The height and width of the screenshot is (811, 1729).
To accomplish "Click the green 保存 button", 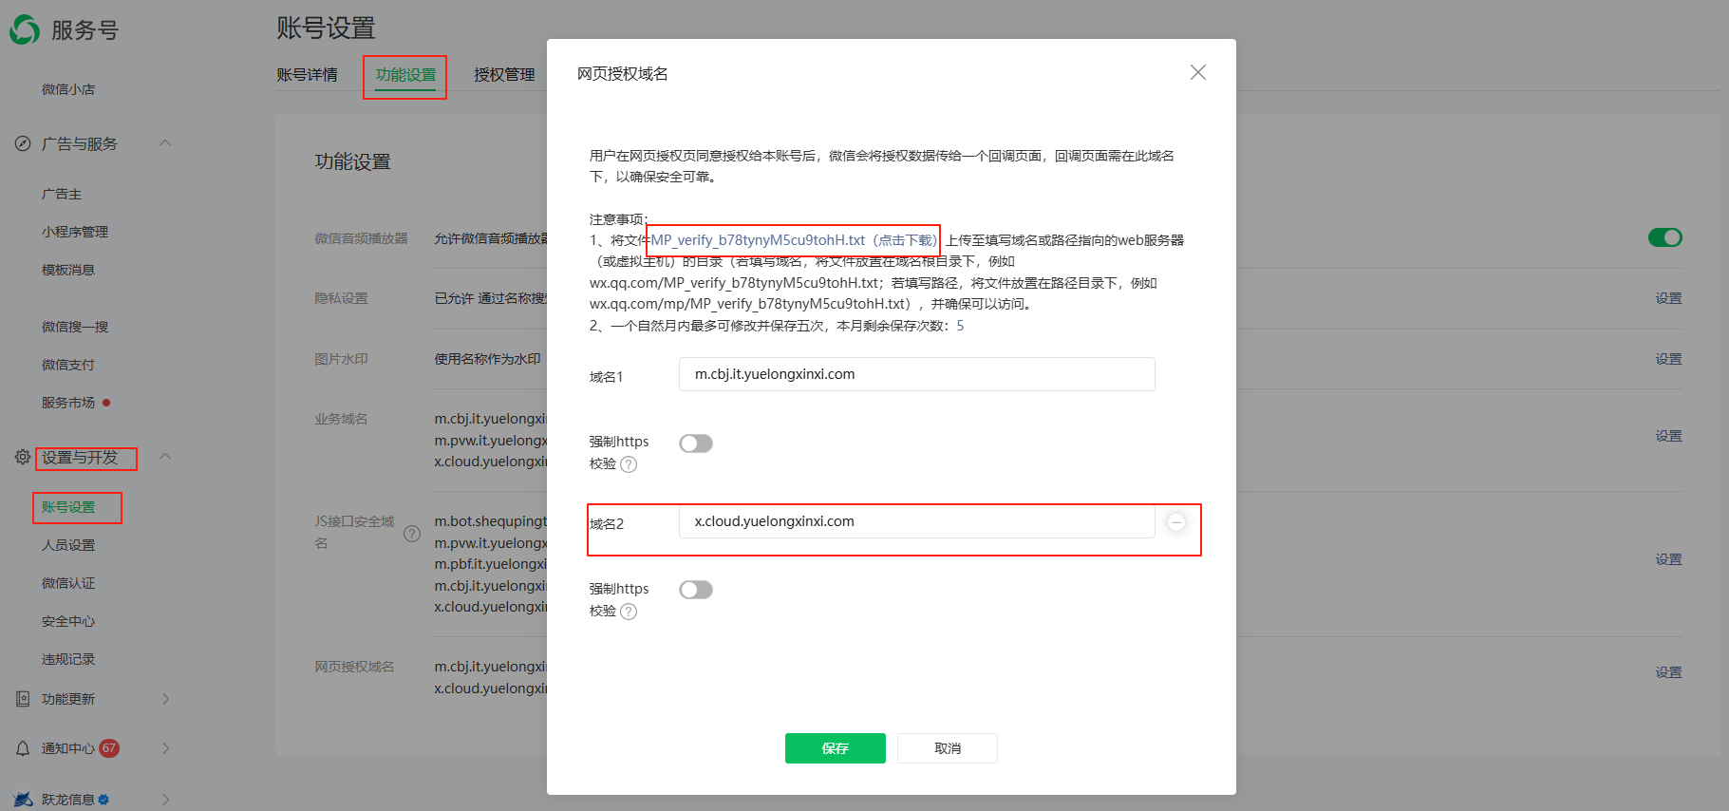I will (x=836, y=748).
